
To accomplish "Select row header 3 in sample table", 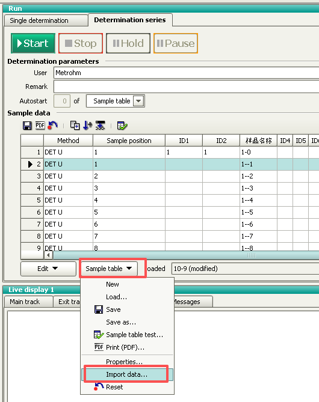I will point(32,177).
